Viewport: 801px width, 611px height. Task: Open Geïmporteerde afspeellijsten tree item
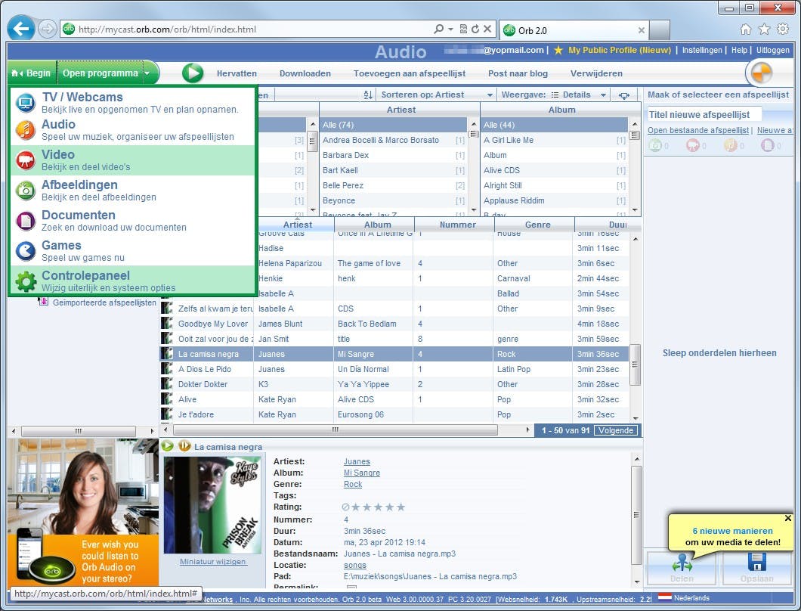tap(104, 302)
